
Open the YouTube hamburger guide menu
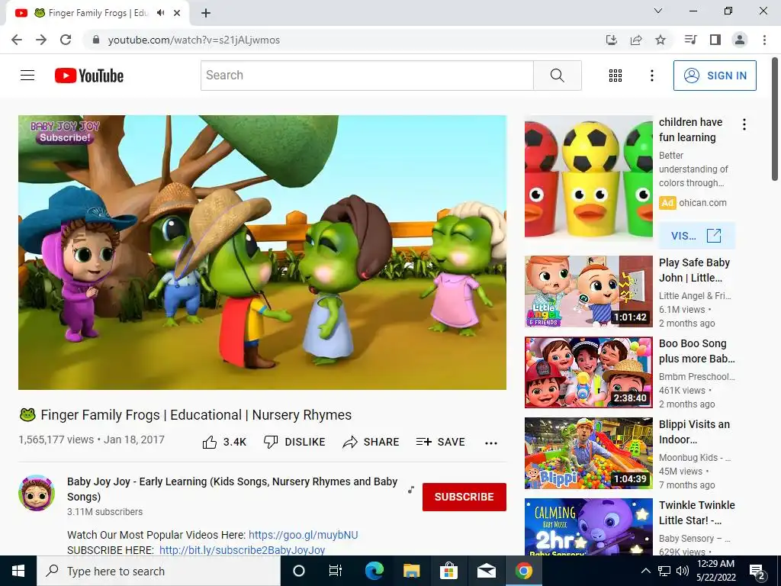tap(27, 76)
